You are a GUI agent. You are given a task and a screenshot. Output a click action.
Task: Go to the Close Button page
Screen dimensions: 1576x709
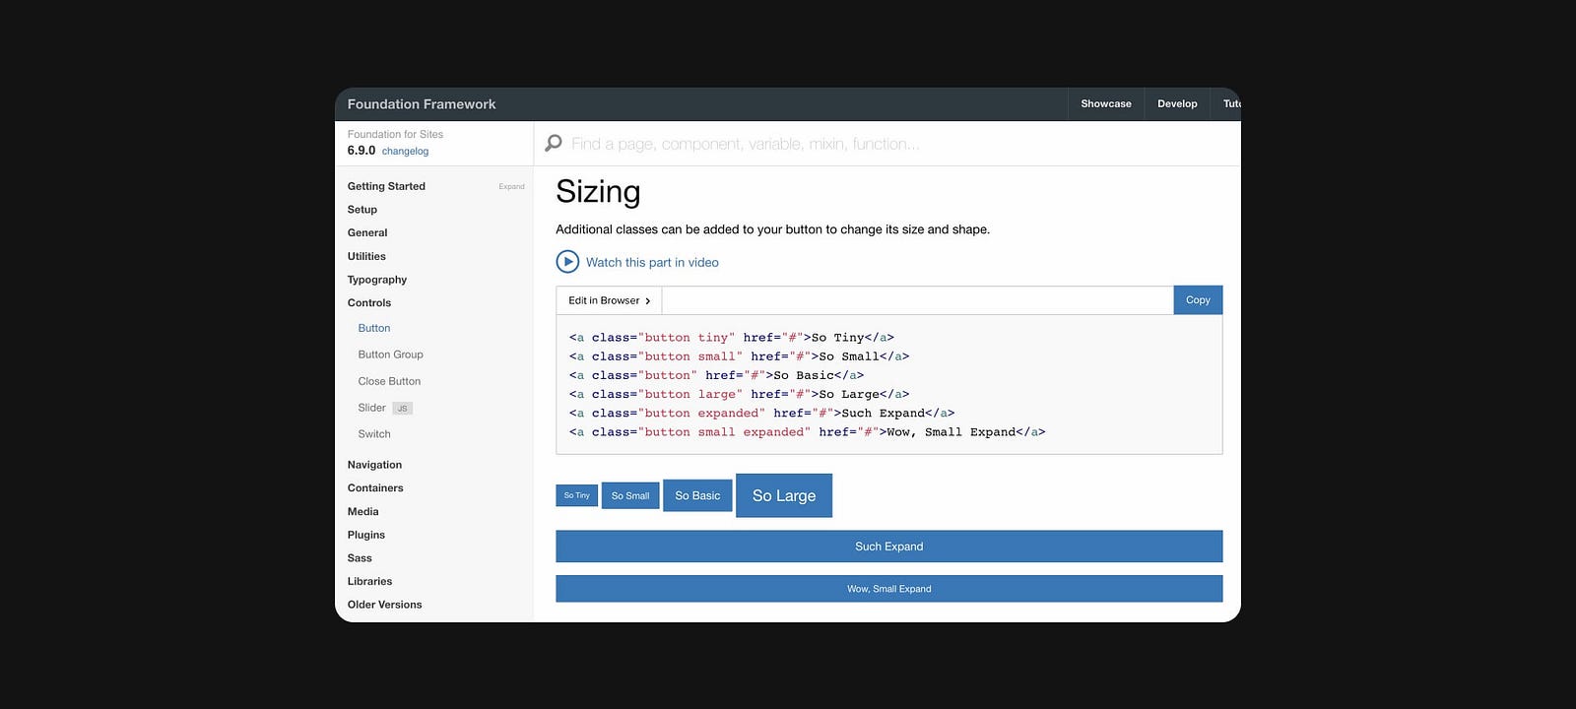tap(389, 381)
